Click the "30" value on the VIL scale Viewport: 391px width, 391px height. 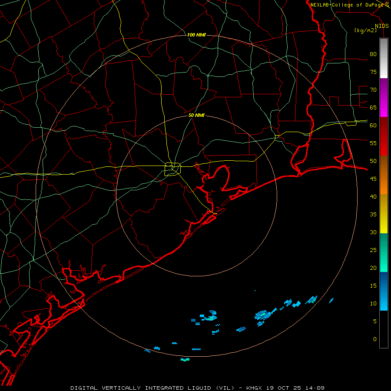point(373,232)
